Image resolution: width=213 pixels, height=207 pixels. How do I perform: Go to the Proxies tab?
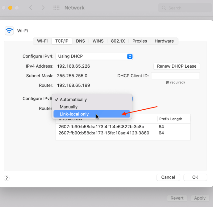[140, 41]
